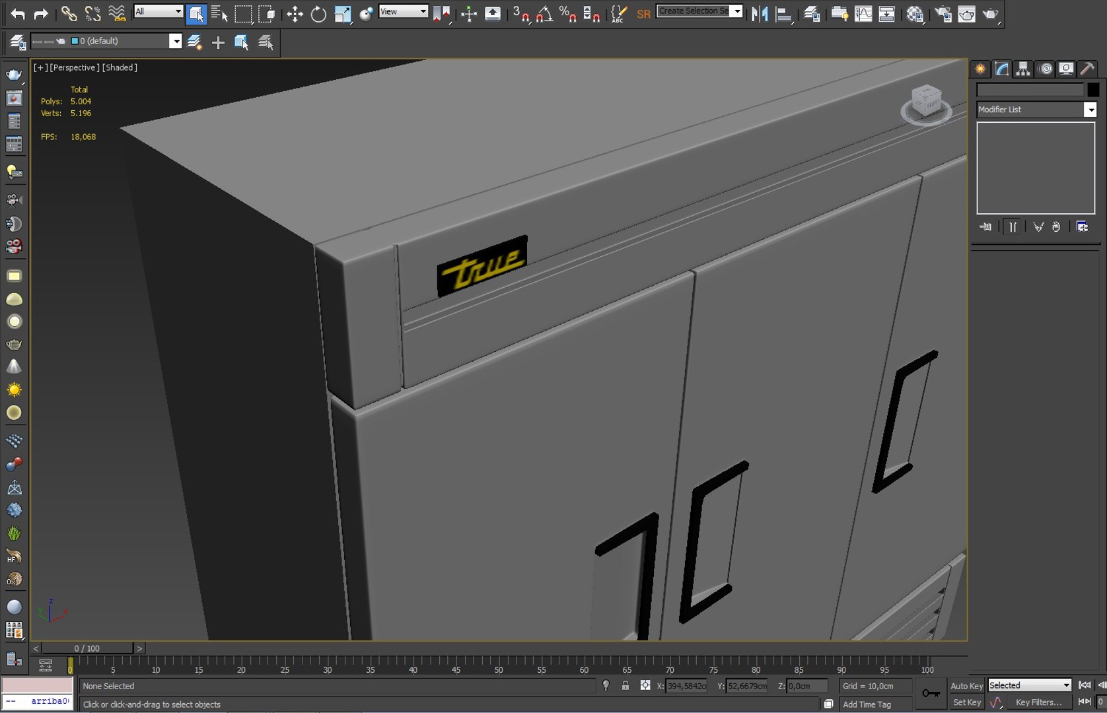The width and height of the screenshot is (1107, 713).
Task: Click the time slider 0 / 100 handle
Action: coord(87,648)
